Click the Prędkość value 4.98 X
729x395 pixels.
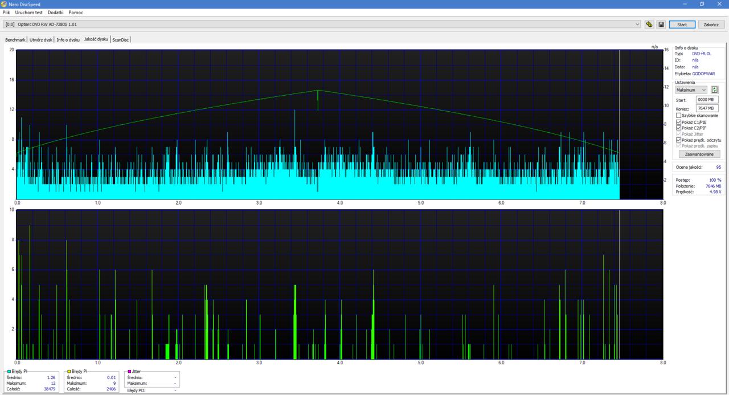click(715, 192)
